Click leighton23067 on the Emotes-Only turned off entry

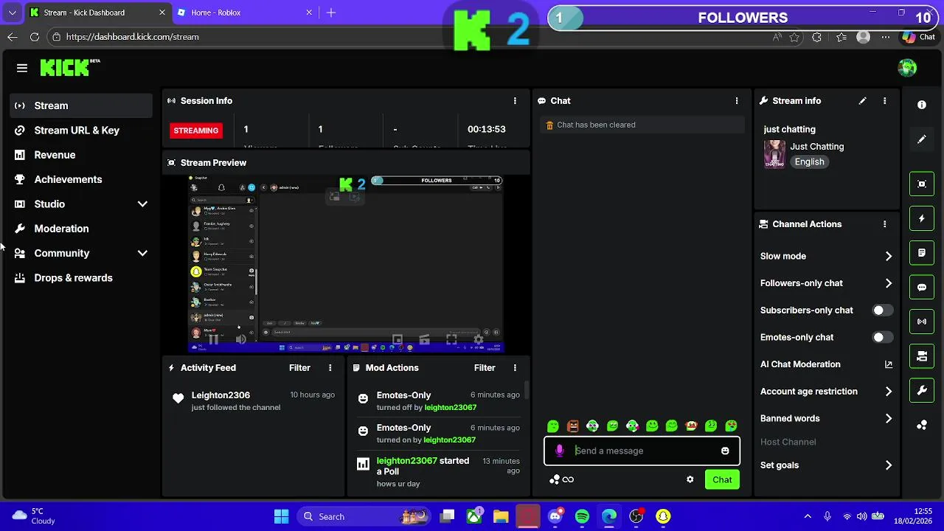coord(450,408)
